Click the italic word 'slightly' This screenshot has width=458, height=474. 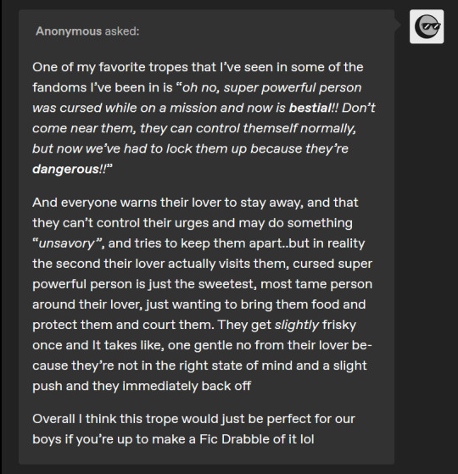tap(297, 325)
